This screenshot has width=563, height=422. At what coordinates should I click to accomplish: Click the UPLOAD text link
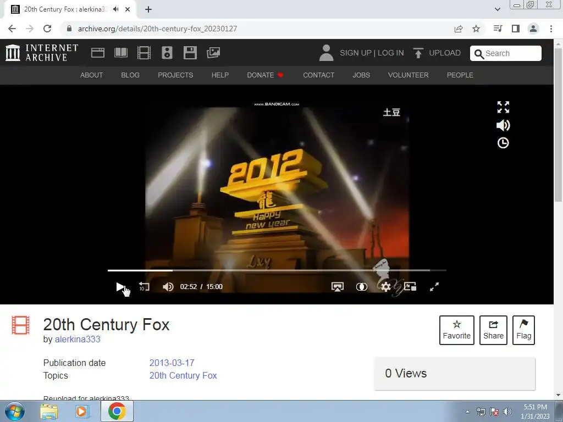[445, 53]
